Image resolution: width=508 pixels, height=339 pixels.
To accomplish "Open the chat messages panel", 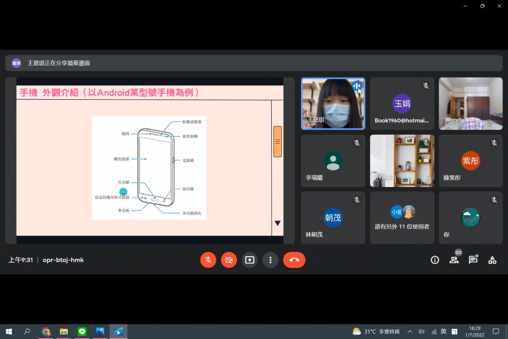I will pyautogui.click(x=473, y=259).
